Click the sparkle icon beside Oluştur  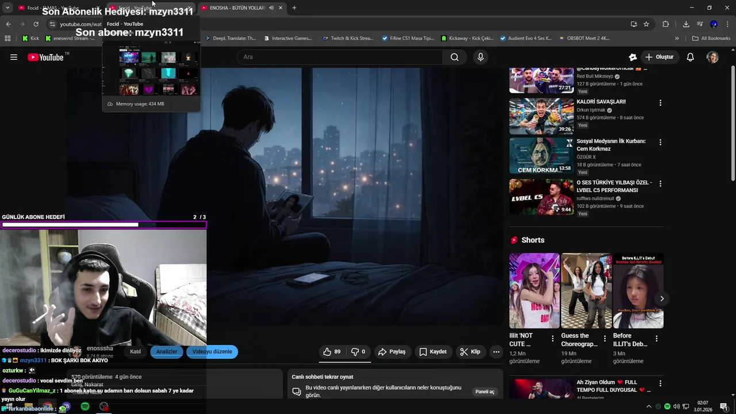[632, 57]
